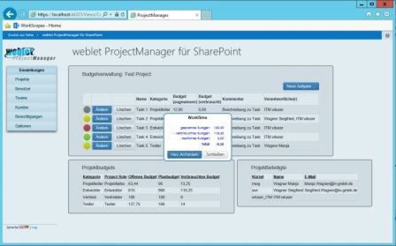Click the refresh icon in address bar
Image resolution: width=396 pixels, height=246 pixels.
(x=123, y=15)
